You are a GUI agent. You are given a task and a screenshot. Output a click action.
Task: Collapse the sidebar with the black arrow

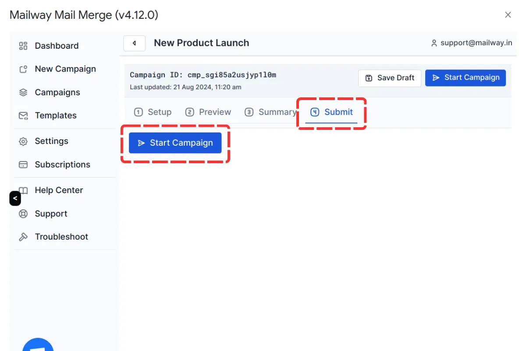tap(15, 199)
